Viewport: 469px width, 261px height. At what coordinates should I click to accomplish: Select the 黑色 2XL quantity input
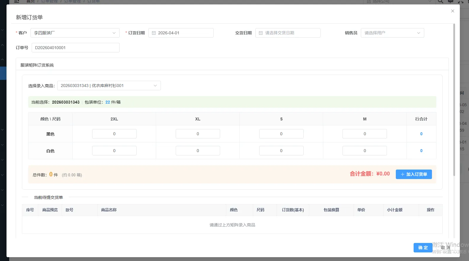[x=114, y=134]
